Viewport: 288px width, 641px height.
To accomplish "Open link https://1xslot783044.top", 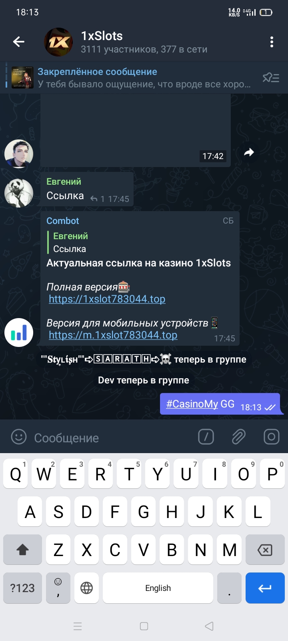I will click(107, 299).
